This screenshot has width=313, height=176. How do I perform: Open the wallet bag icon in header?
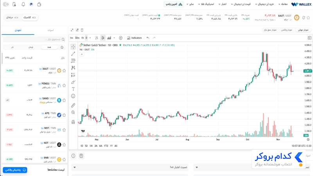tap(39, 4)
